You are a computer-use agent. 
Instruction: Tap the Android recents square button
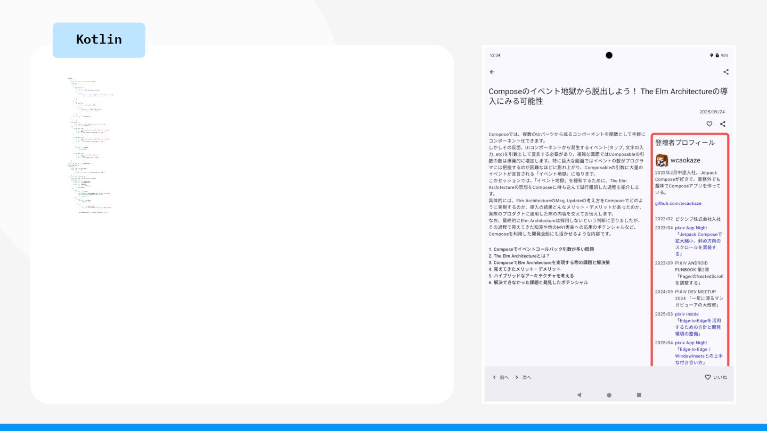pos(639,395)
